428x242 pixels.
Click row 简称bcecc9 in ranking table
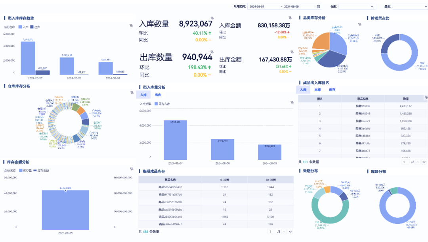(363, 121)
